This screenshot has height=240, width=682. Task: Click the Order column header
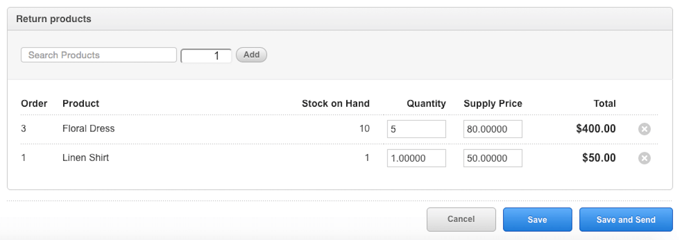tap(34, 103)
